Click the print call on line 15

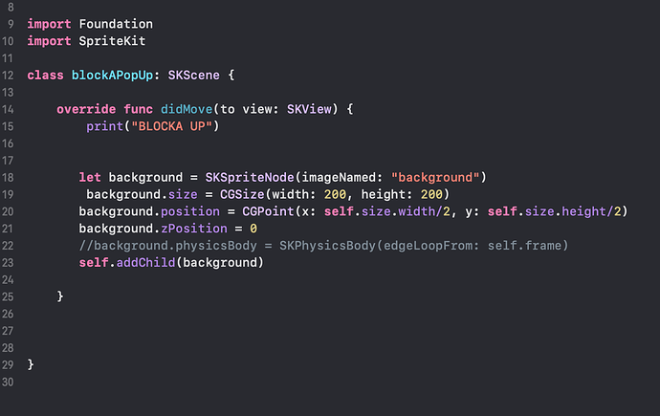point(104,126)
